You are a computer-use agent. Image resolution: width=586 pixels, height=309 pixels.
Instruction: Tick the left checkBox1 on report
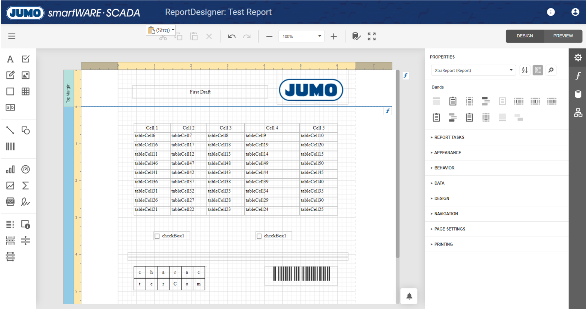[157, 236]
